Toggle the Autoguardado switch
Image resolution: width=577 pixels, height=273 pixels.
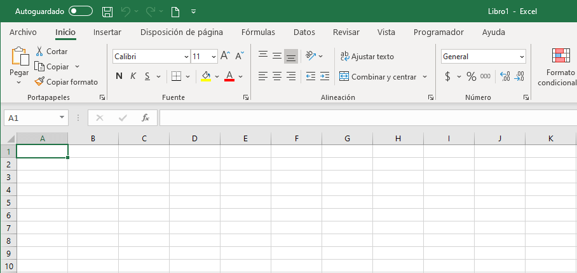point(81,11)
